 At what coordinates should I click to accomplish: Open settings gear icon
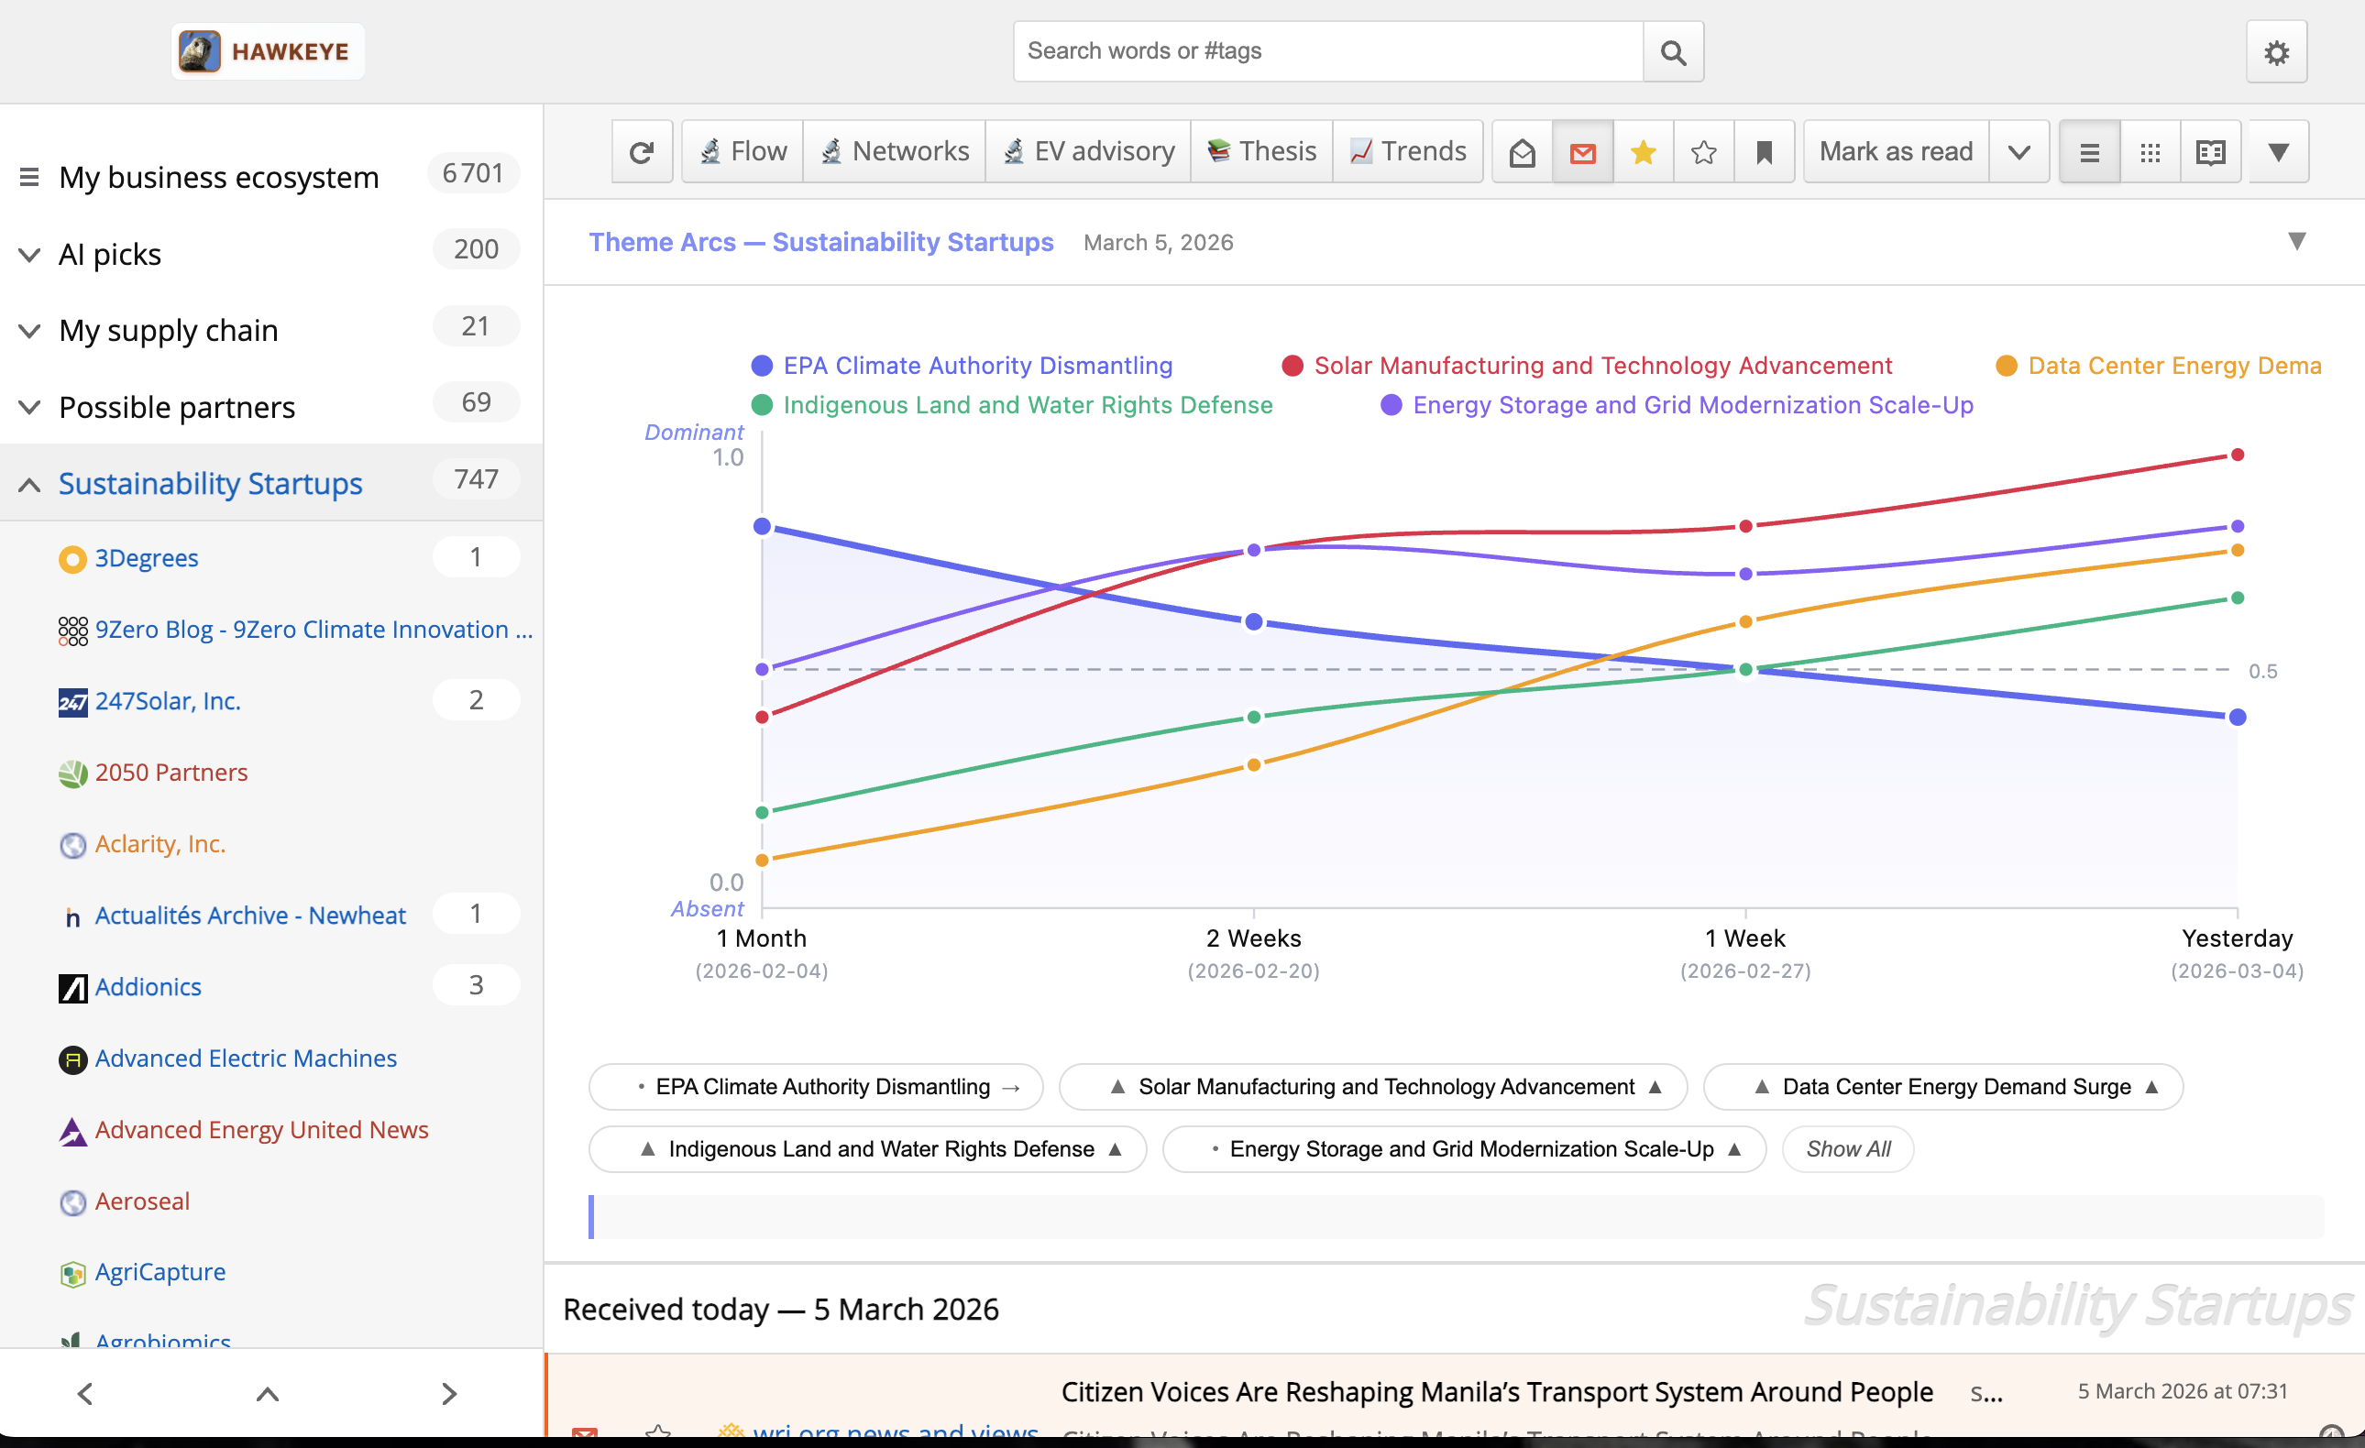point(2276,52)
